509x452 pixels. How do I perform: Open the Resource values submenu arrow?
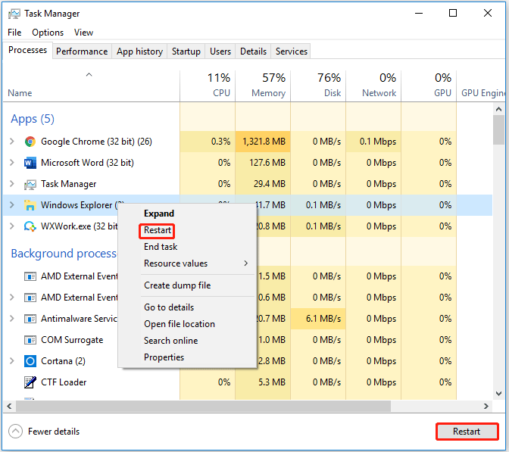click(245, 263)
